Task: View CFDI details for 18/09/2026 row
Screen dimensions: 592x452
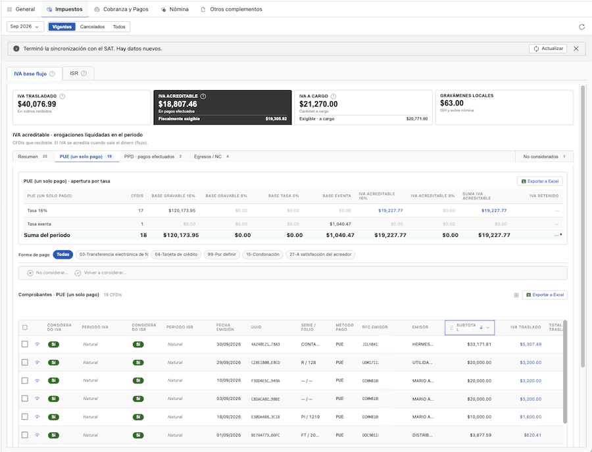Action: pyautogui.click(x=37, y=417)
